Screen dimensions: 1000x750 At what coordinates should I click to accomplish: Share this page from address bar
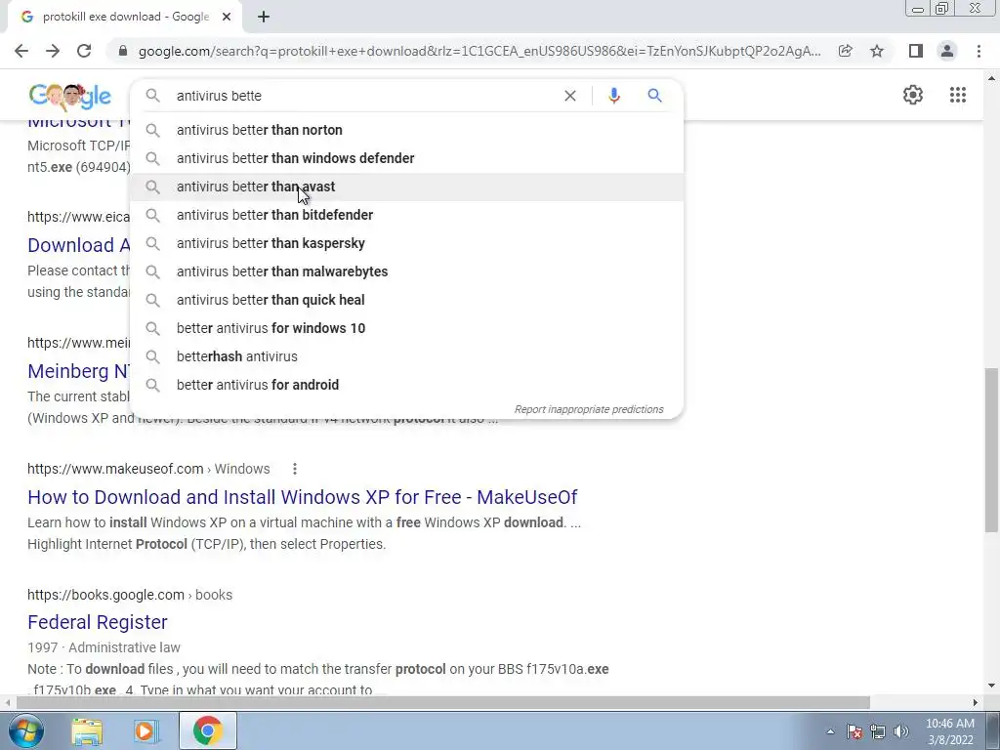(846, 51)
